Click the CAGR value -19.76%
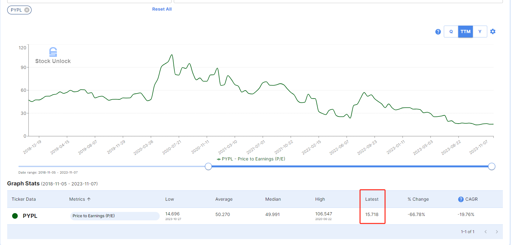511x245 pixels. point(466,214)
